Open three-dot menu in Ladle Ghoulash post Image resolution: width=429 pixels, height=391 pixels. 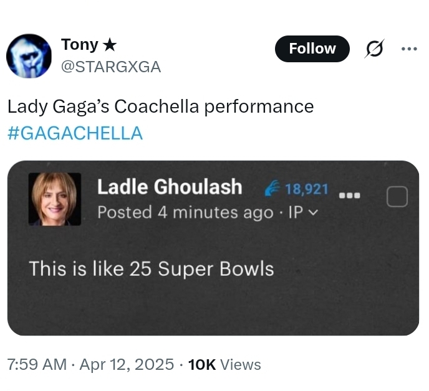pos(350,195)
